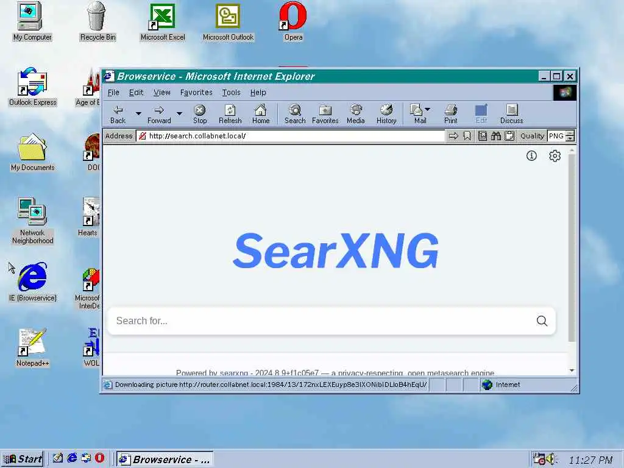Go to the Home page
624x468 pixels.
pos(261,114)
